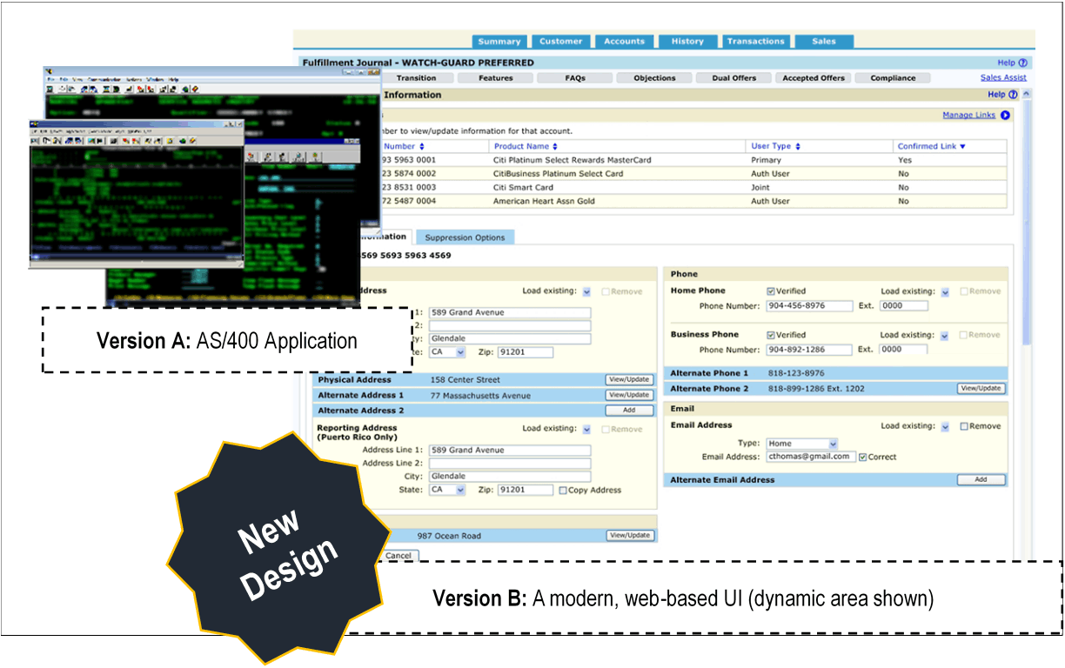Toggle Verified checkbox for Business Phone
The width and height of the screenshot is (1065, 668).
tap(771, 335)
